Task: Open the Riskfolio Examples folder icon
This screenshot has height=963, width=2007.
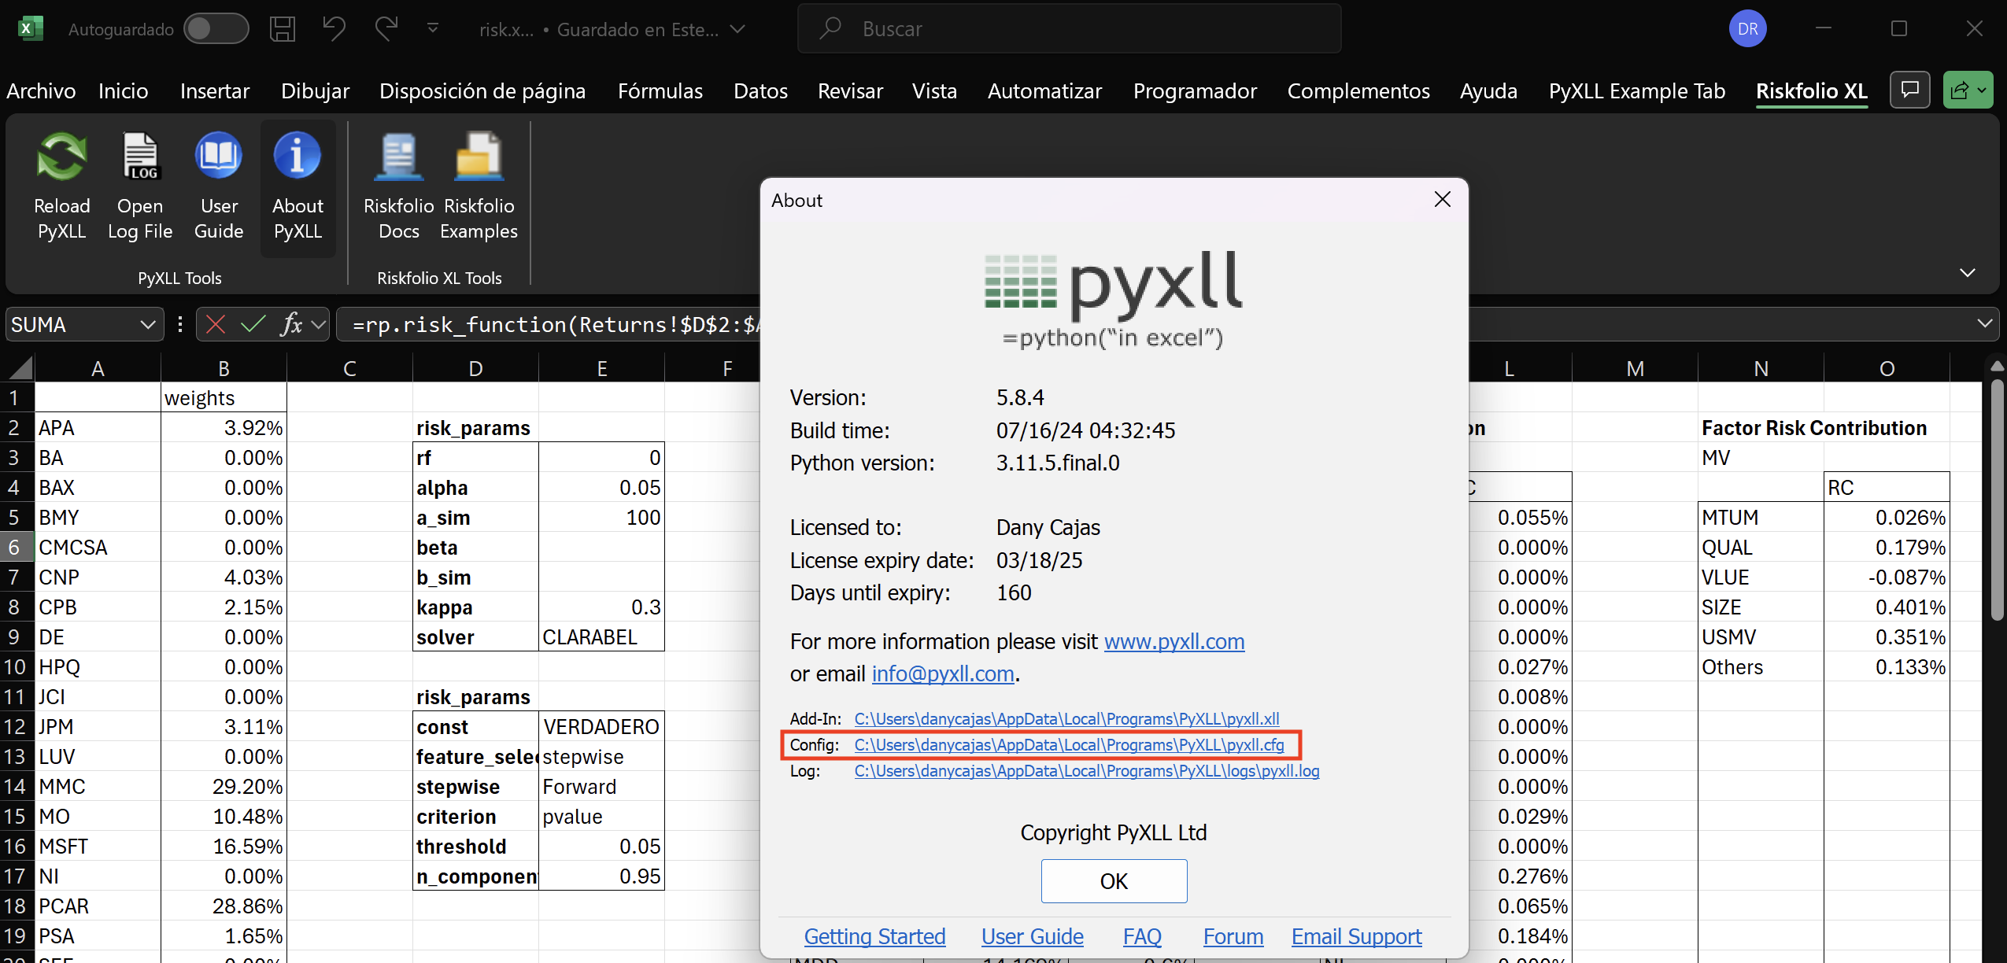Action: [x=479, y=156]
